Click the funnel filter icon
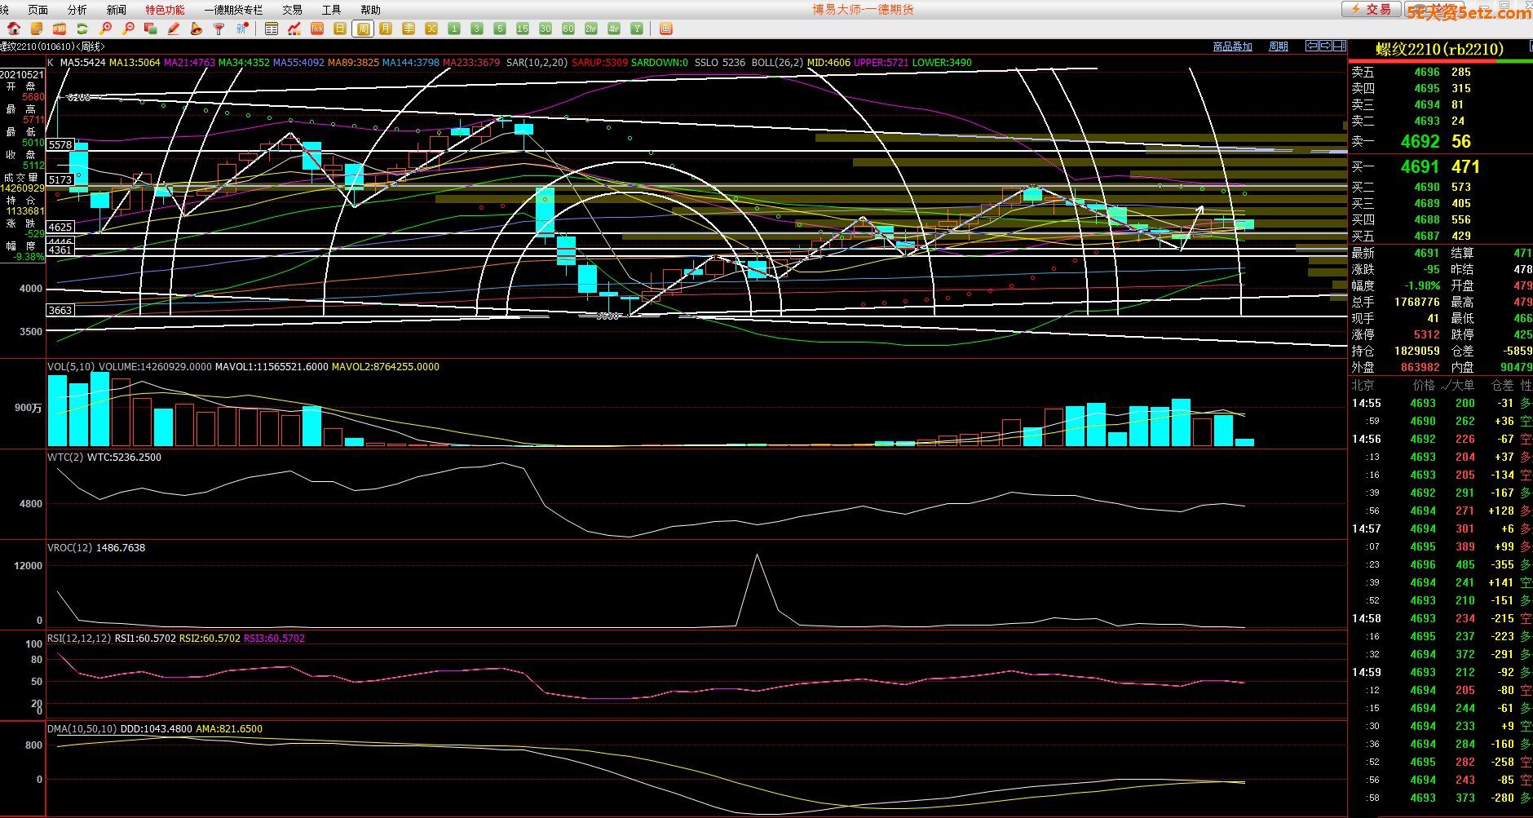1533x818 pixels. click(219, 29)
